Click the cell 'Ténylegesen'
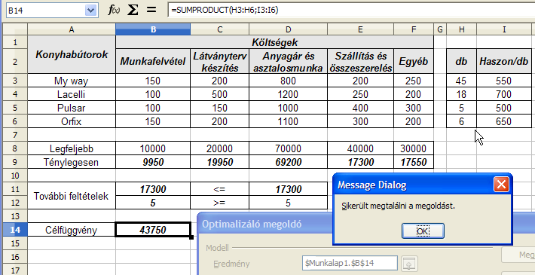The width and height of the screenshot is (535, 275). click(x=72, y=162)
